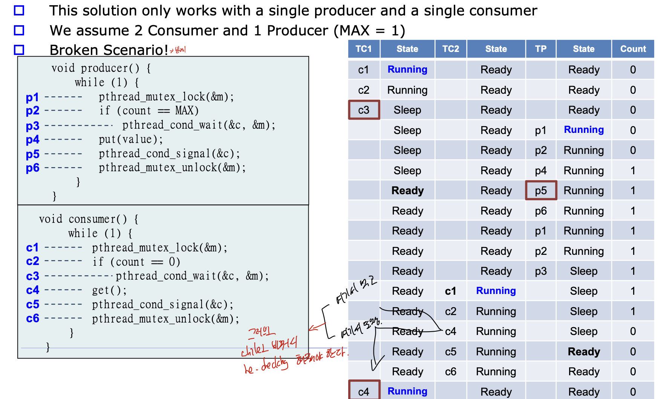The image size is (658, 399).
Task: Click the blue Running state in first table row
Action: point(407,70)
